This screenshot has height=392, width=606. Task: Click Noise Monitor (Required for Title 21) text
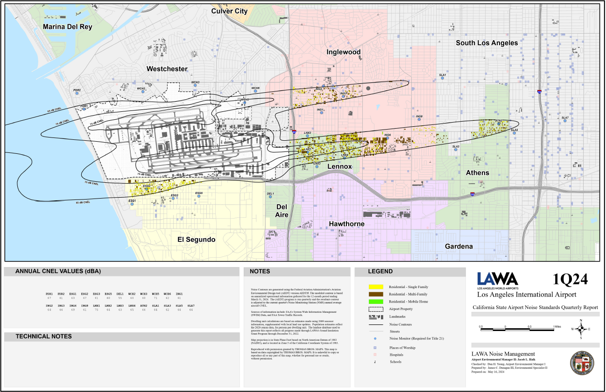416,339
